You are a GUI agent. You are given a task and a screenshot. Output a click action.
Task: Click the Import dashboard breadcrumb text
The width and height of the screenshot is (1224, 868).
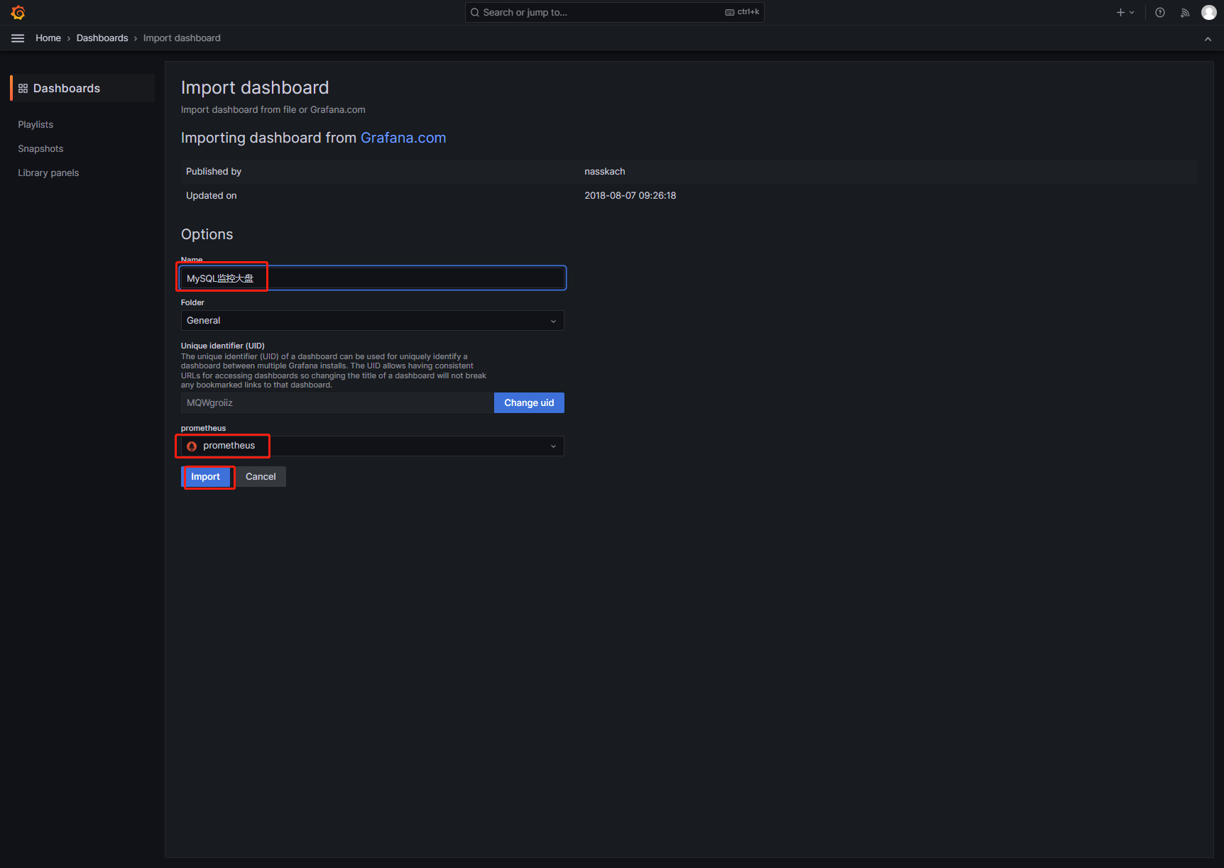pyautogui.click(x=182, y=38)
